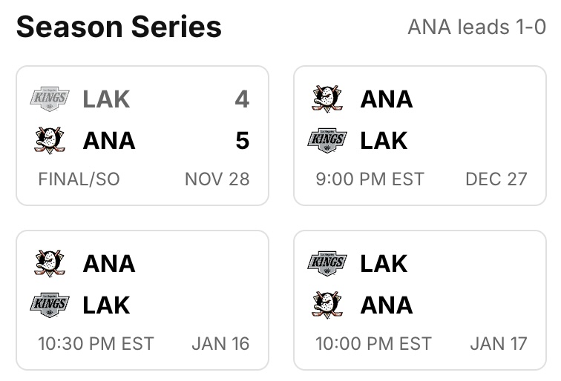The image size is (561, 381).
Task: Click the 'ANA leads 1-0' series status
Action: (476, 27)
